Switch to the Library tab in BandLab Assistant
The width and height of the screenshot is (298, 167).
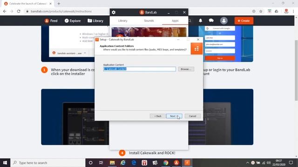click(122, 20)
